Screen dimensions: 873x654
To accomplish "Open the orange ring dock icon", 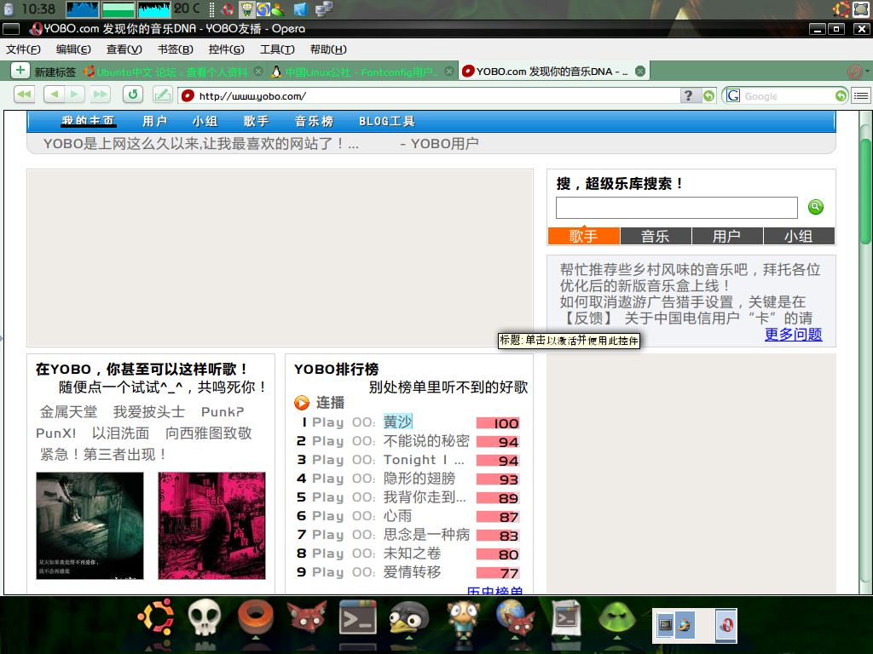I will coord(256,617).
